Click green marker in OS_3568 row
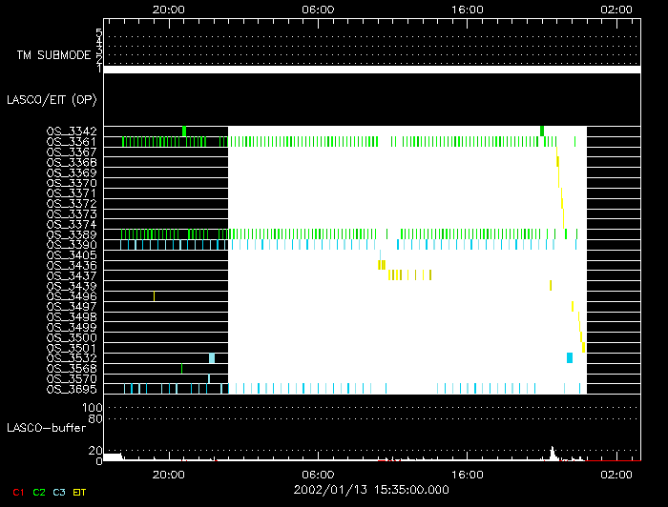 click(x=181, y=368)
